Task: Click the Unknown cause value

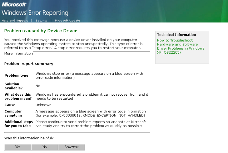Action: pyautogui.click(x=44, y=105)
